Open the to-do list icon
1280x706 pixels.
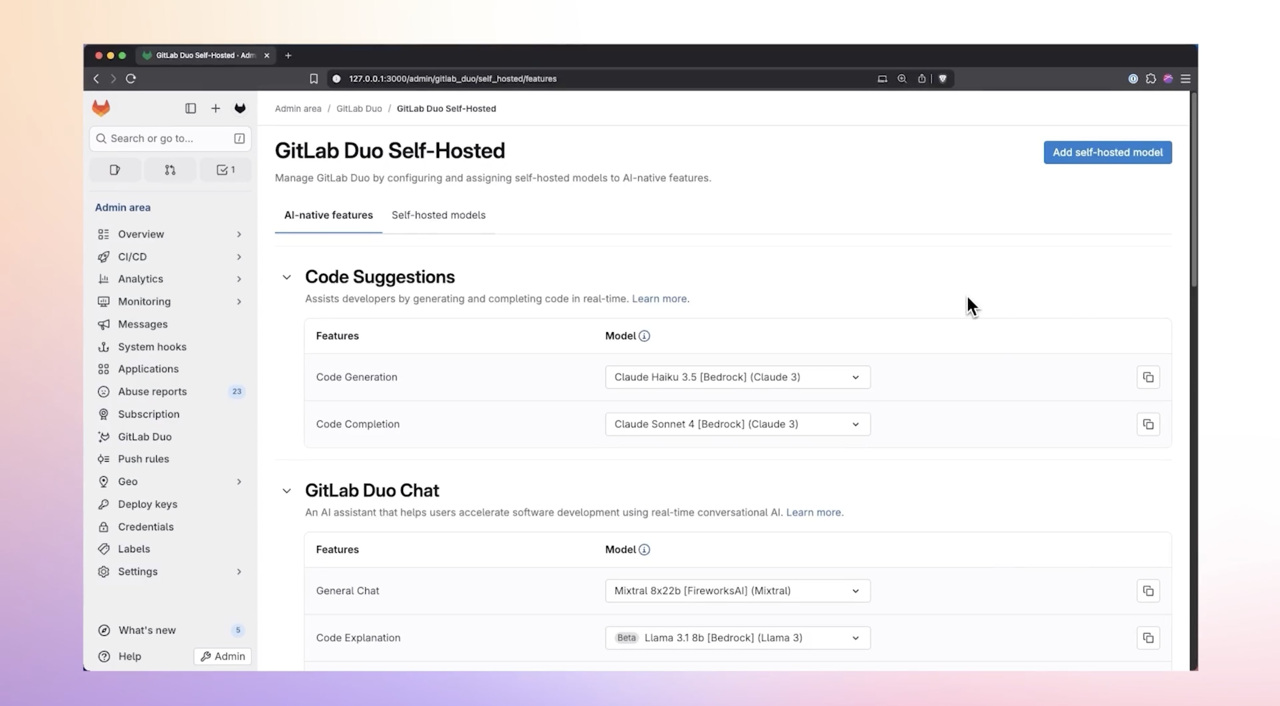(x=225, y=170)
